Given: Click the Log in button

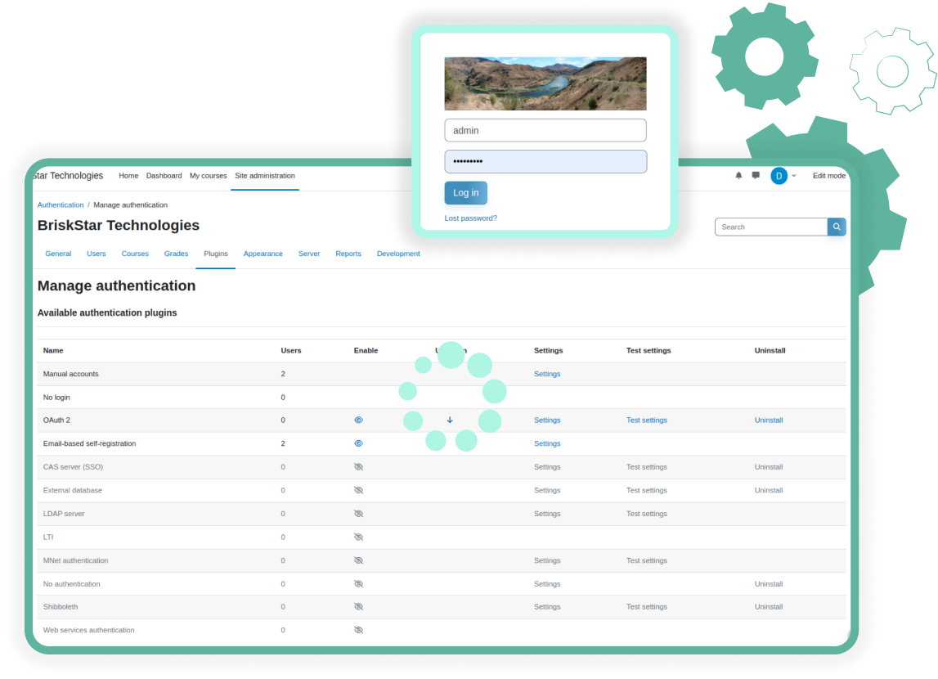Looking at the screenshot, I should (x=465, y=192).
